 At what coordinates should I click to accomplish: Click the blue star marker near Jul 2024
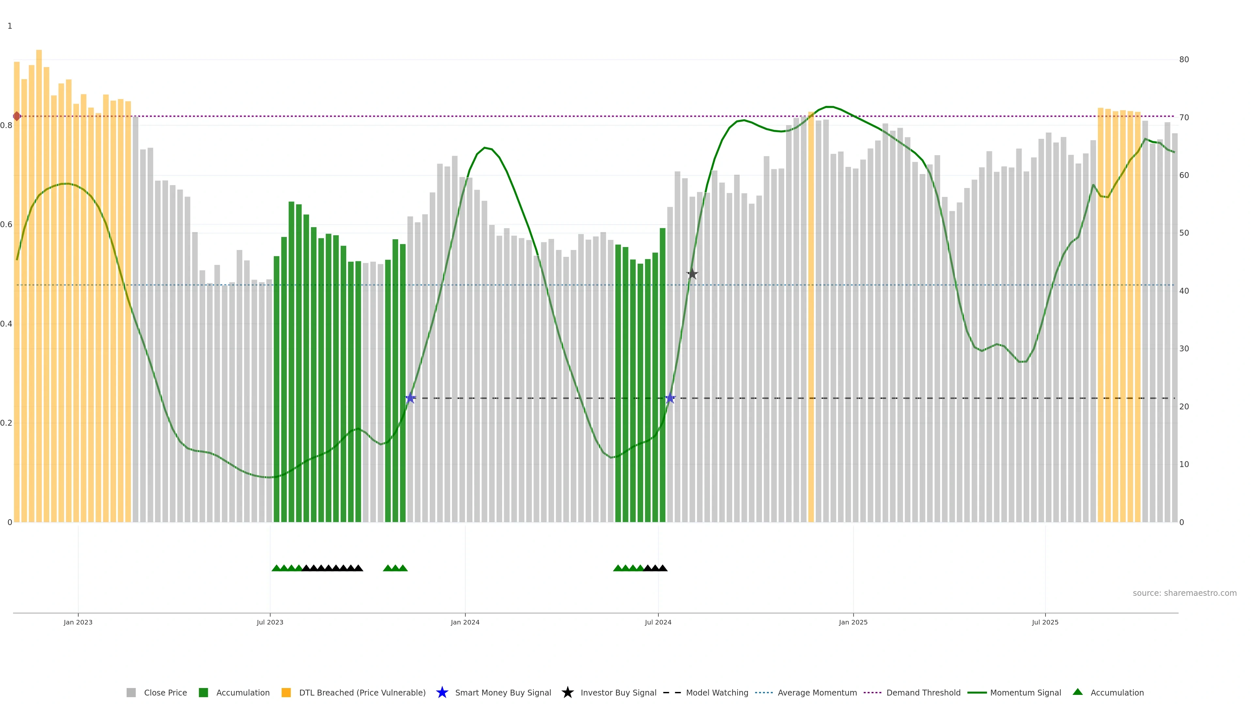670,398
